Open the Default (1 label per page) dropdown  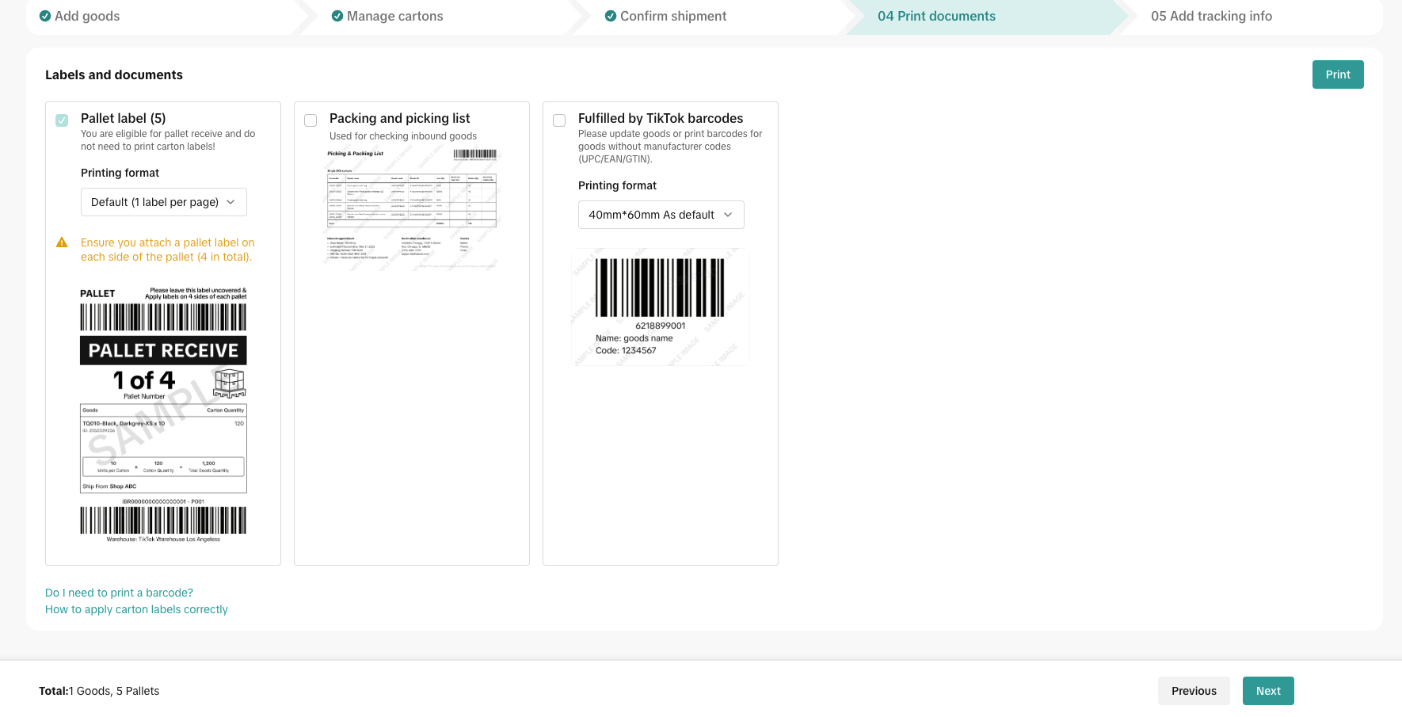(x=163, y=202)
